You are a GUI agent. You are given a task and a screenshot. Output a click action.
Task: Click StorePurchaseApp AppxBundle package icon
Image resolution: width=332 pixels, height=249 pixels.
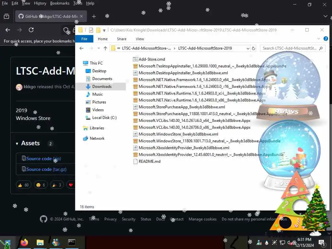136,114
